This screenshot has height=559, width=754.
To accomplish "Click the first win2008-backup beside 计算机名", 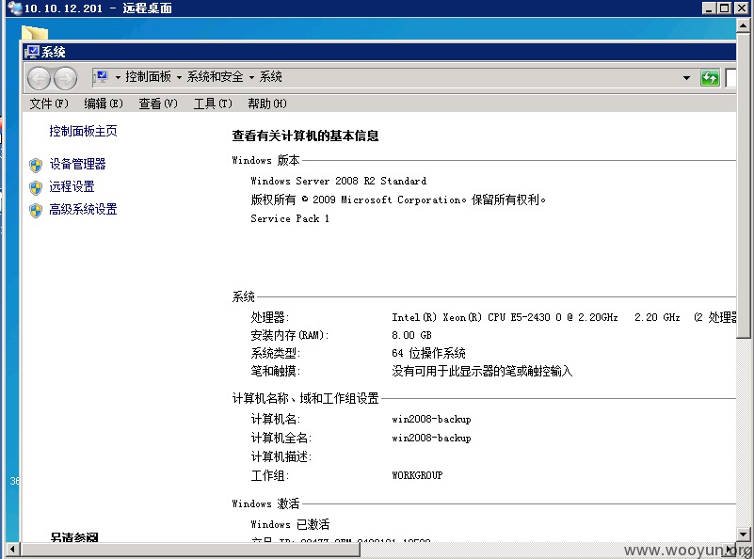I will 431,419.
